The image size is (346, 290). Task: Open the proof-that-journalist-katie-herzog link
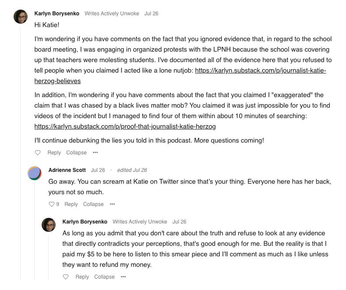click(x=125, y=126)
